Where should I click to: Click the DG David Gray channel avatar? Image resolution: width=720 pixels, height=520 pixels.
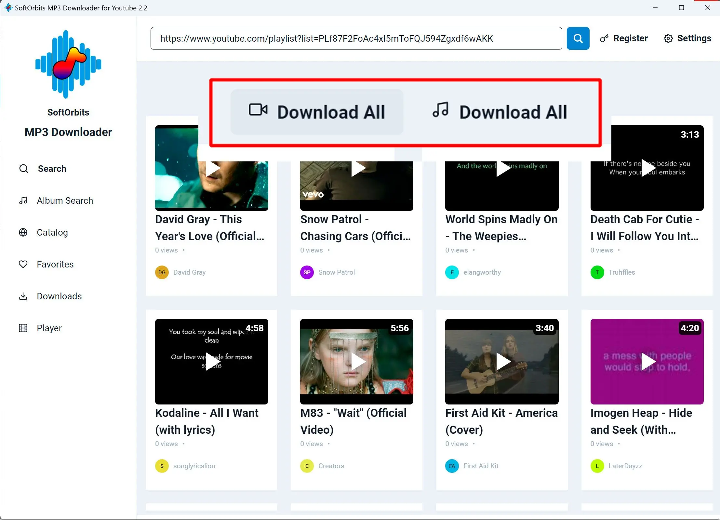162,272
